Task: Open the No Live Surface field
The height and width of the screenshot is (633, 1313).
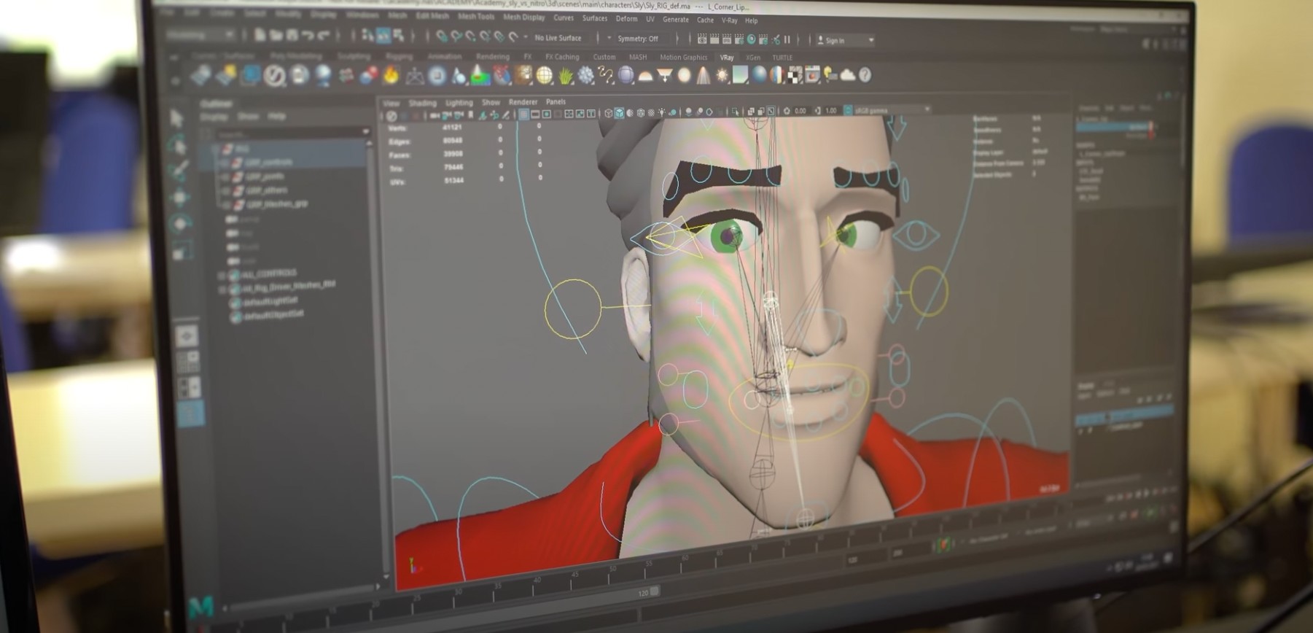Action: pyautogui.click(x=558, y=38)
